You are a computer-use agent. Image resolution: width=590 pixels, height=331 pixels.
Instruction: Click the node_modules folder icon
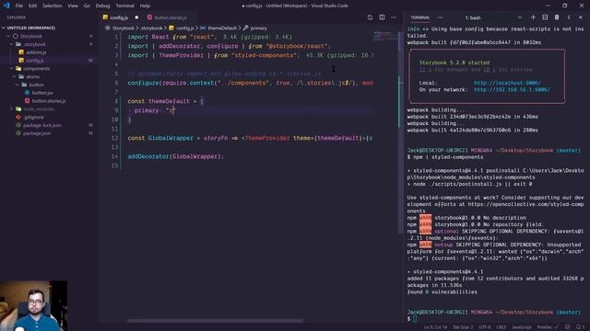18,108
